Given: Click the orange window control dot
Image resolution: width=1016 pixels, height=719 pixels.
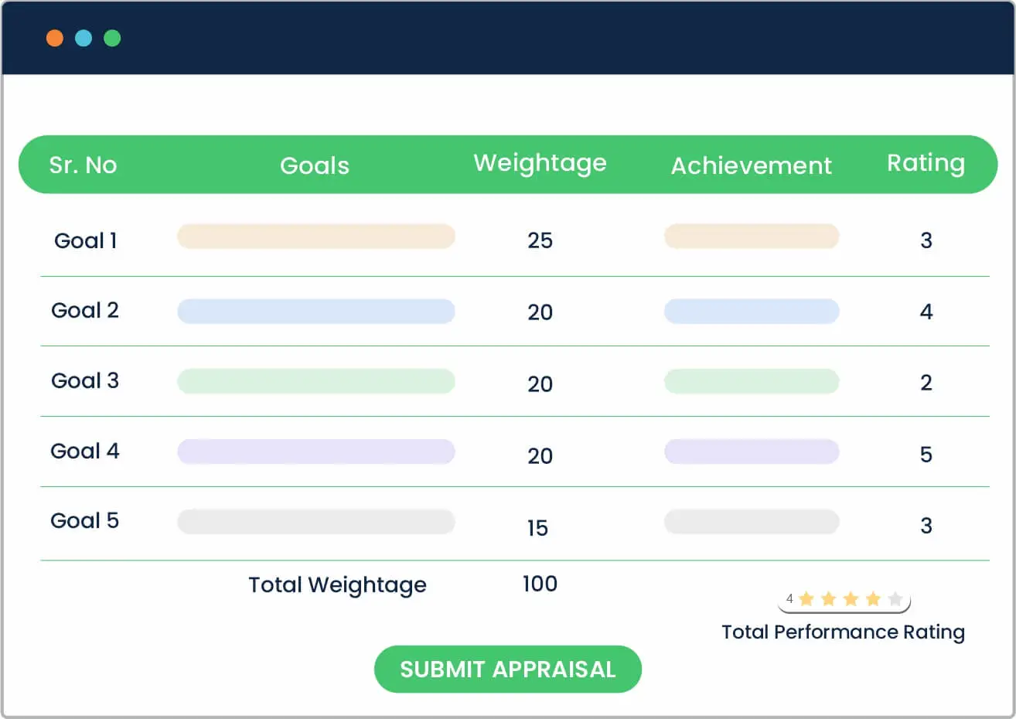Looking at the screenshot, I should (54, 37).
